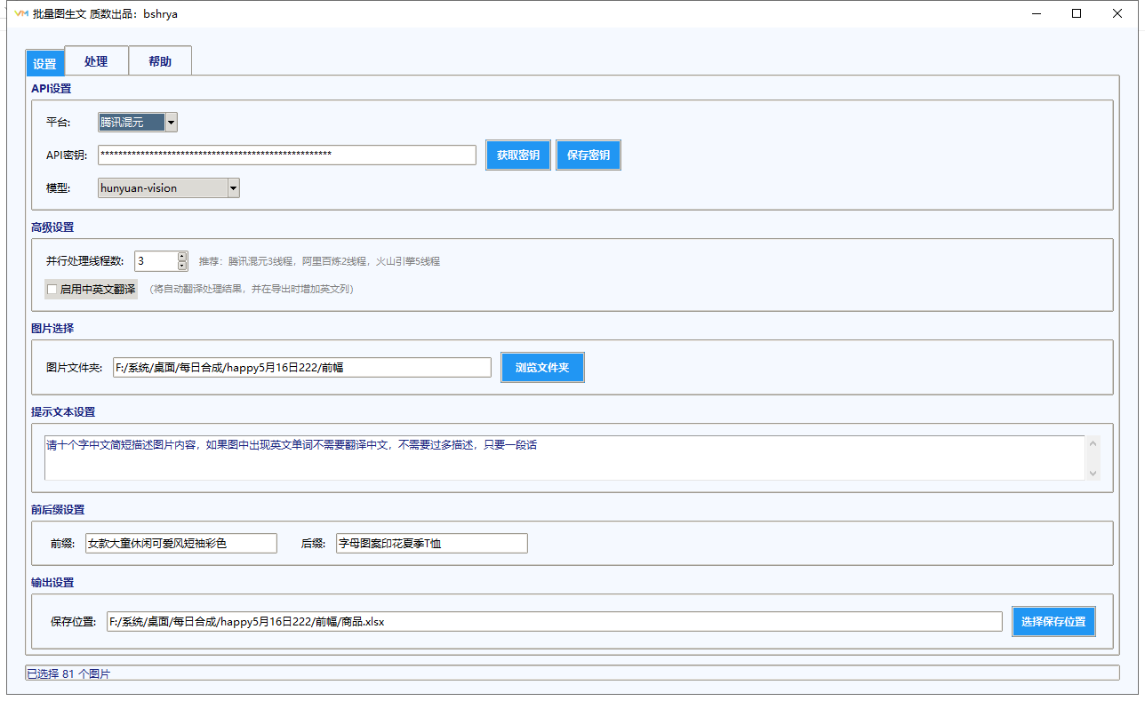Image resolution: width=1145 pixels, height=701 pixels.
Task: Click the 选择保存位置 button
Action: point(1053,621)
